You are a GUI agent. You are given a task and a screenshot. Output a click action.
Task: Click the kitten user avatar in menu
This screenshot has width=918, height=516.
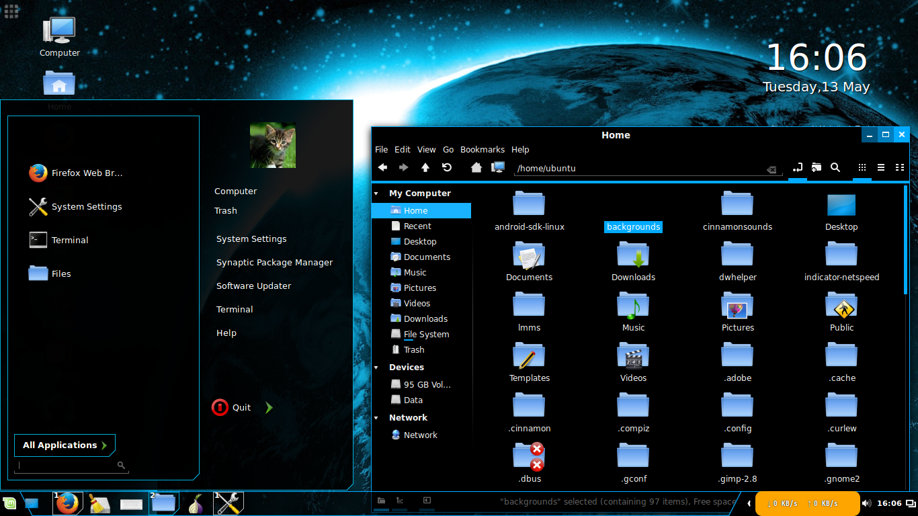coord(273,145)
